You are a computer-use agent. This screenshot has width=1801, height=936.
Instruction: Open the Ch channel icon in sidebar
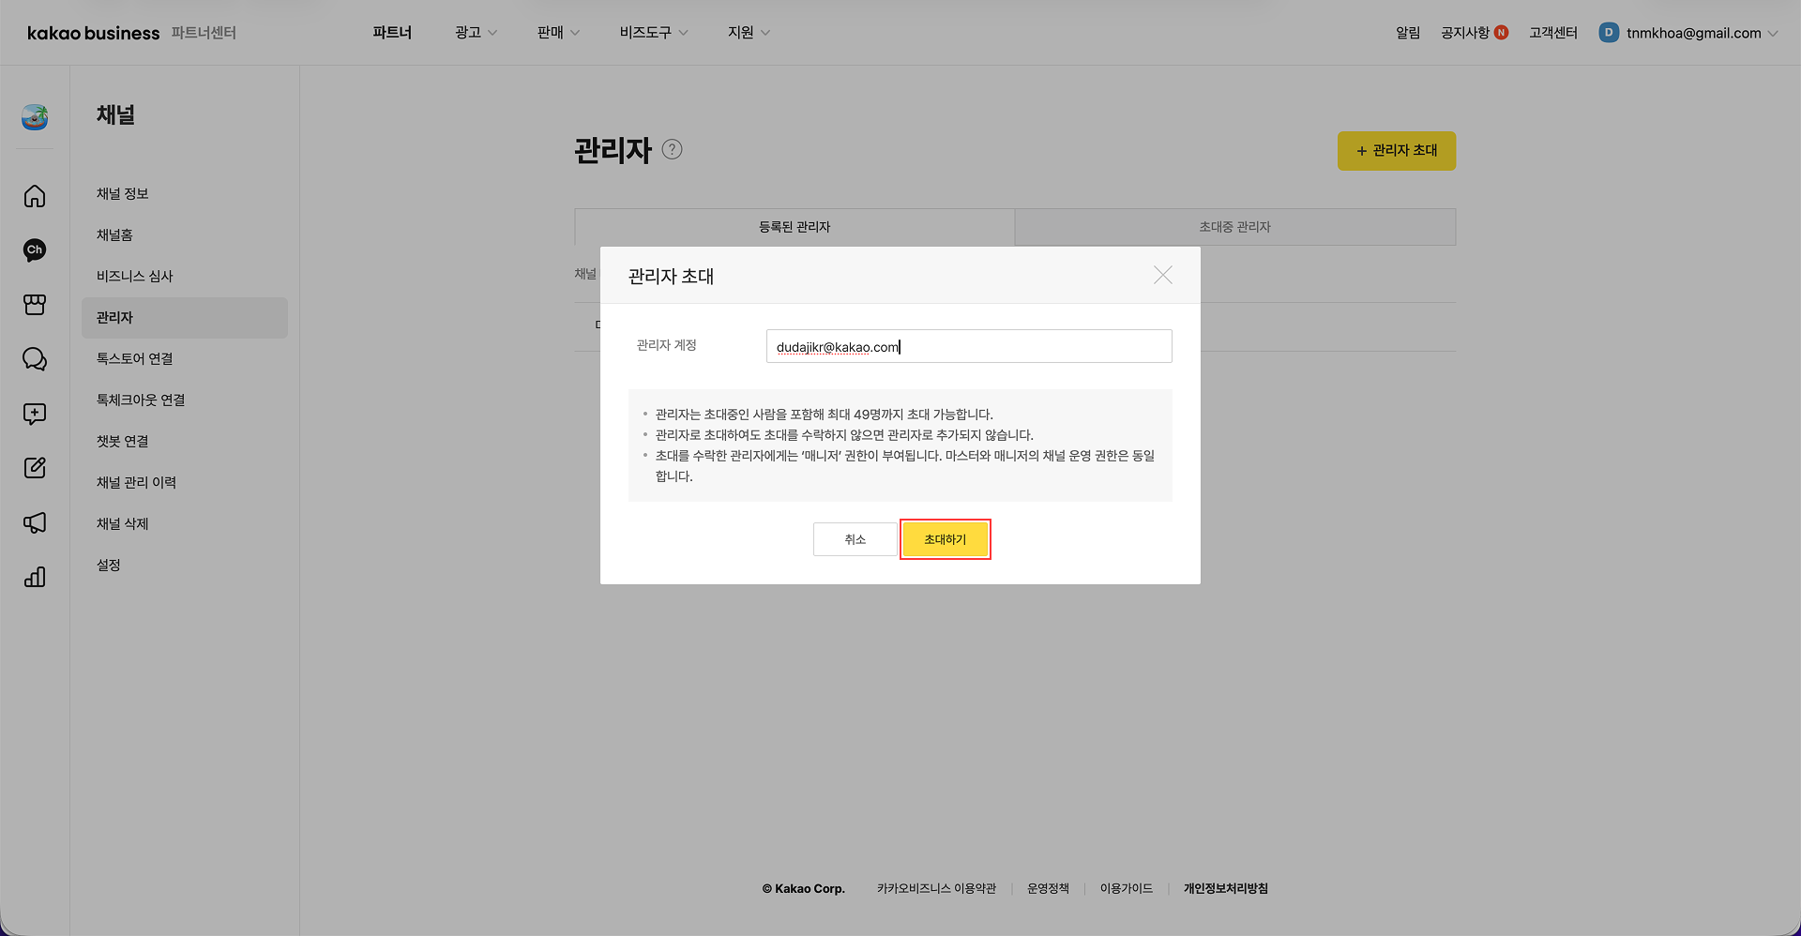35,249
